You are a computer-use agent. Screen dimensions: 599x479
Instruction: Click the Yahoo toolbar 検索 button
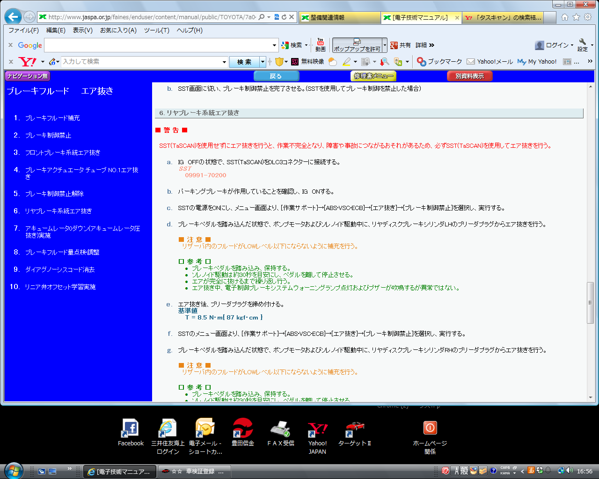tap(244, 61)
